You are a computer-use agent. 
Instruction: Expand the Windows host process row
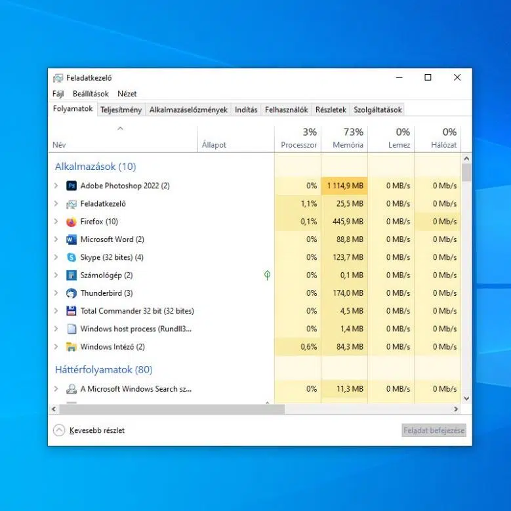point(56,329)
